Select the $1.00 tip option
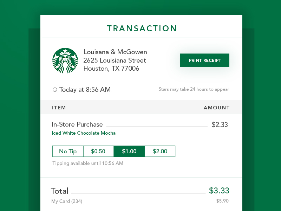281x211 pixels. coord(129,151)
